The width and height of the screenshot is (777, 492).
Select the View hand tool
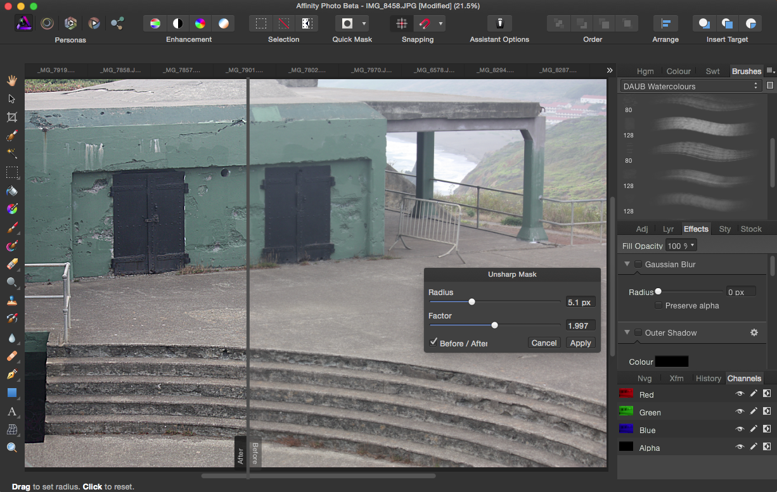pyautogui.click(x=11, y=80)
